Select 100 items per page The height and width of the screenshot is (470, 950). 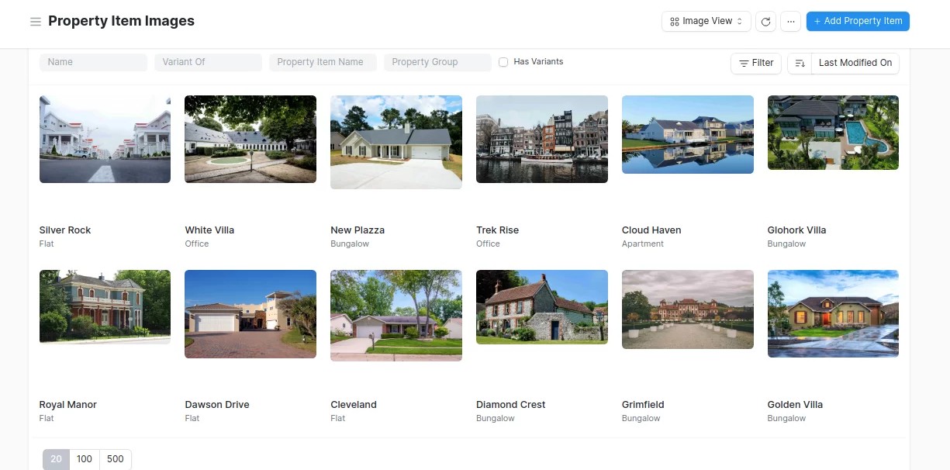point(85,459)
